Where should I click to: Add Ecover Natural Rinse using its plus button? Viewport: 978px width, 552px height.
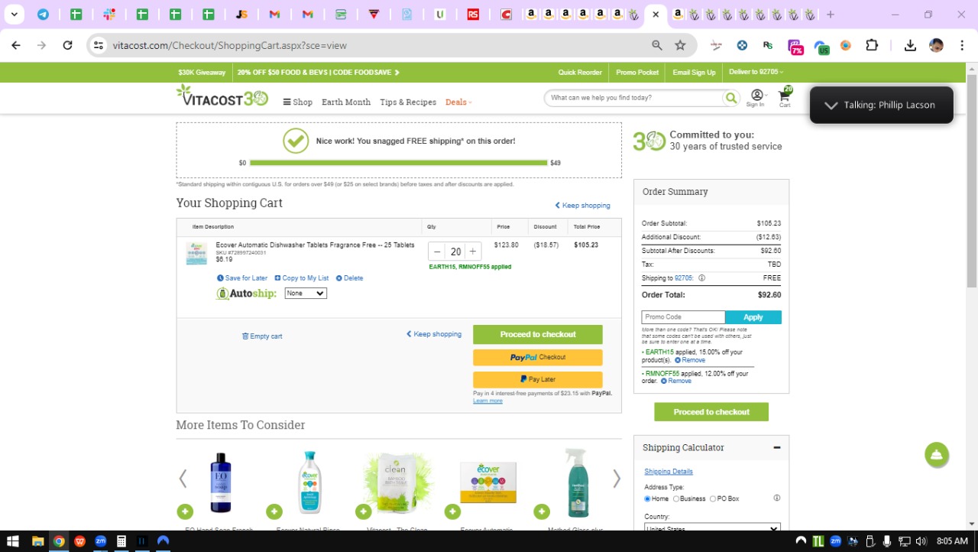[274, 511]
